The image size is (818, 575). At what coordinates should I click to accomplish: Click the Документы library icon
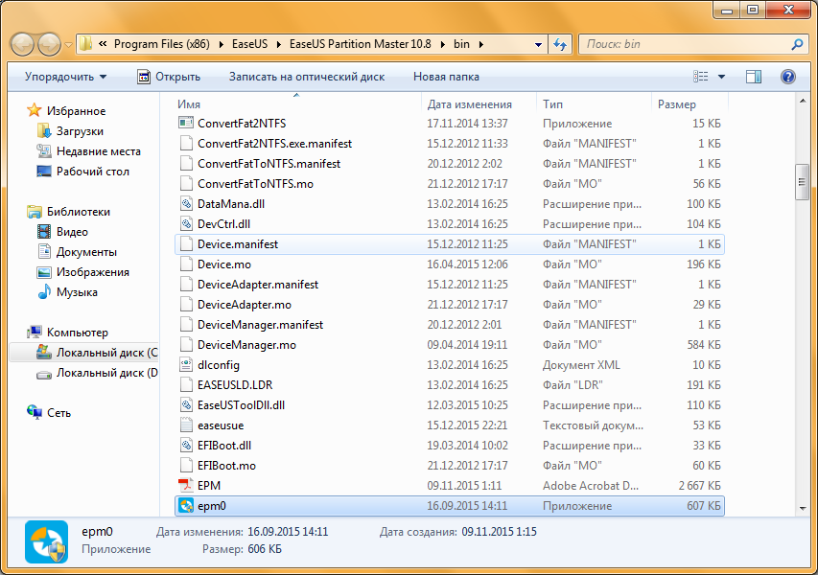tap(44, 252)
